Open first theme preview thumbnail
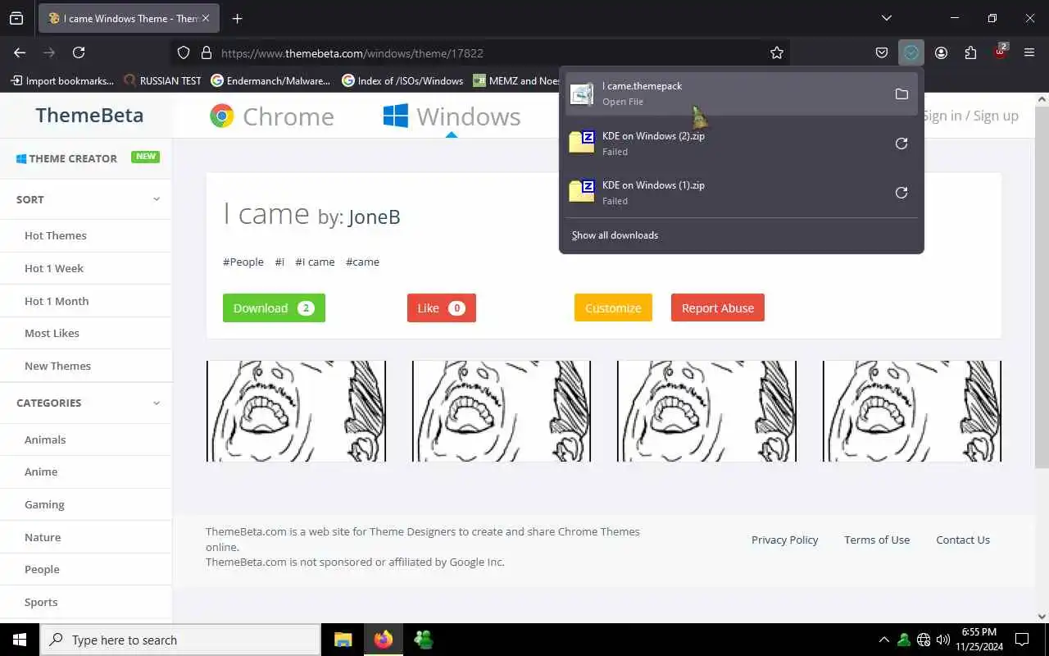This screenshot has width=1049, height=656. (296, 411)
